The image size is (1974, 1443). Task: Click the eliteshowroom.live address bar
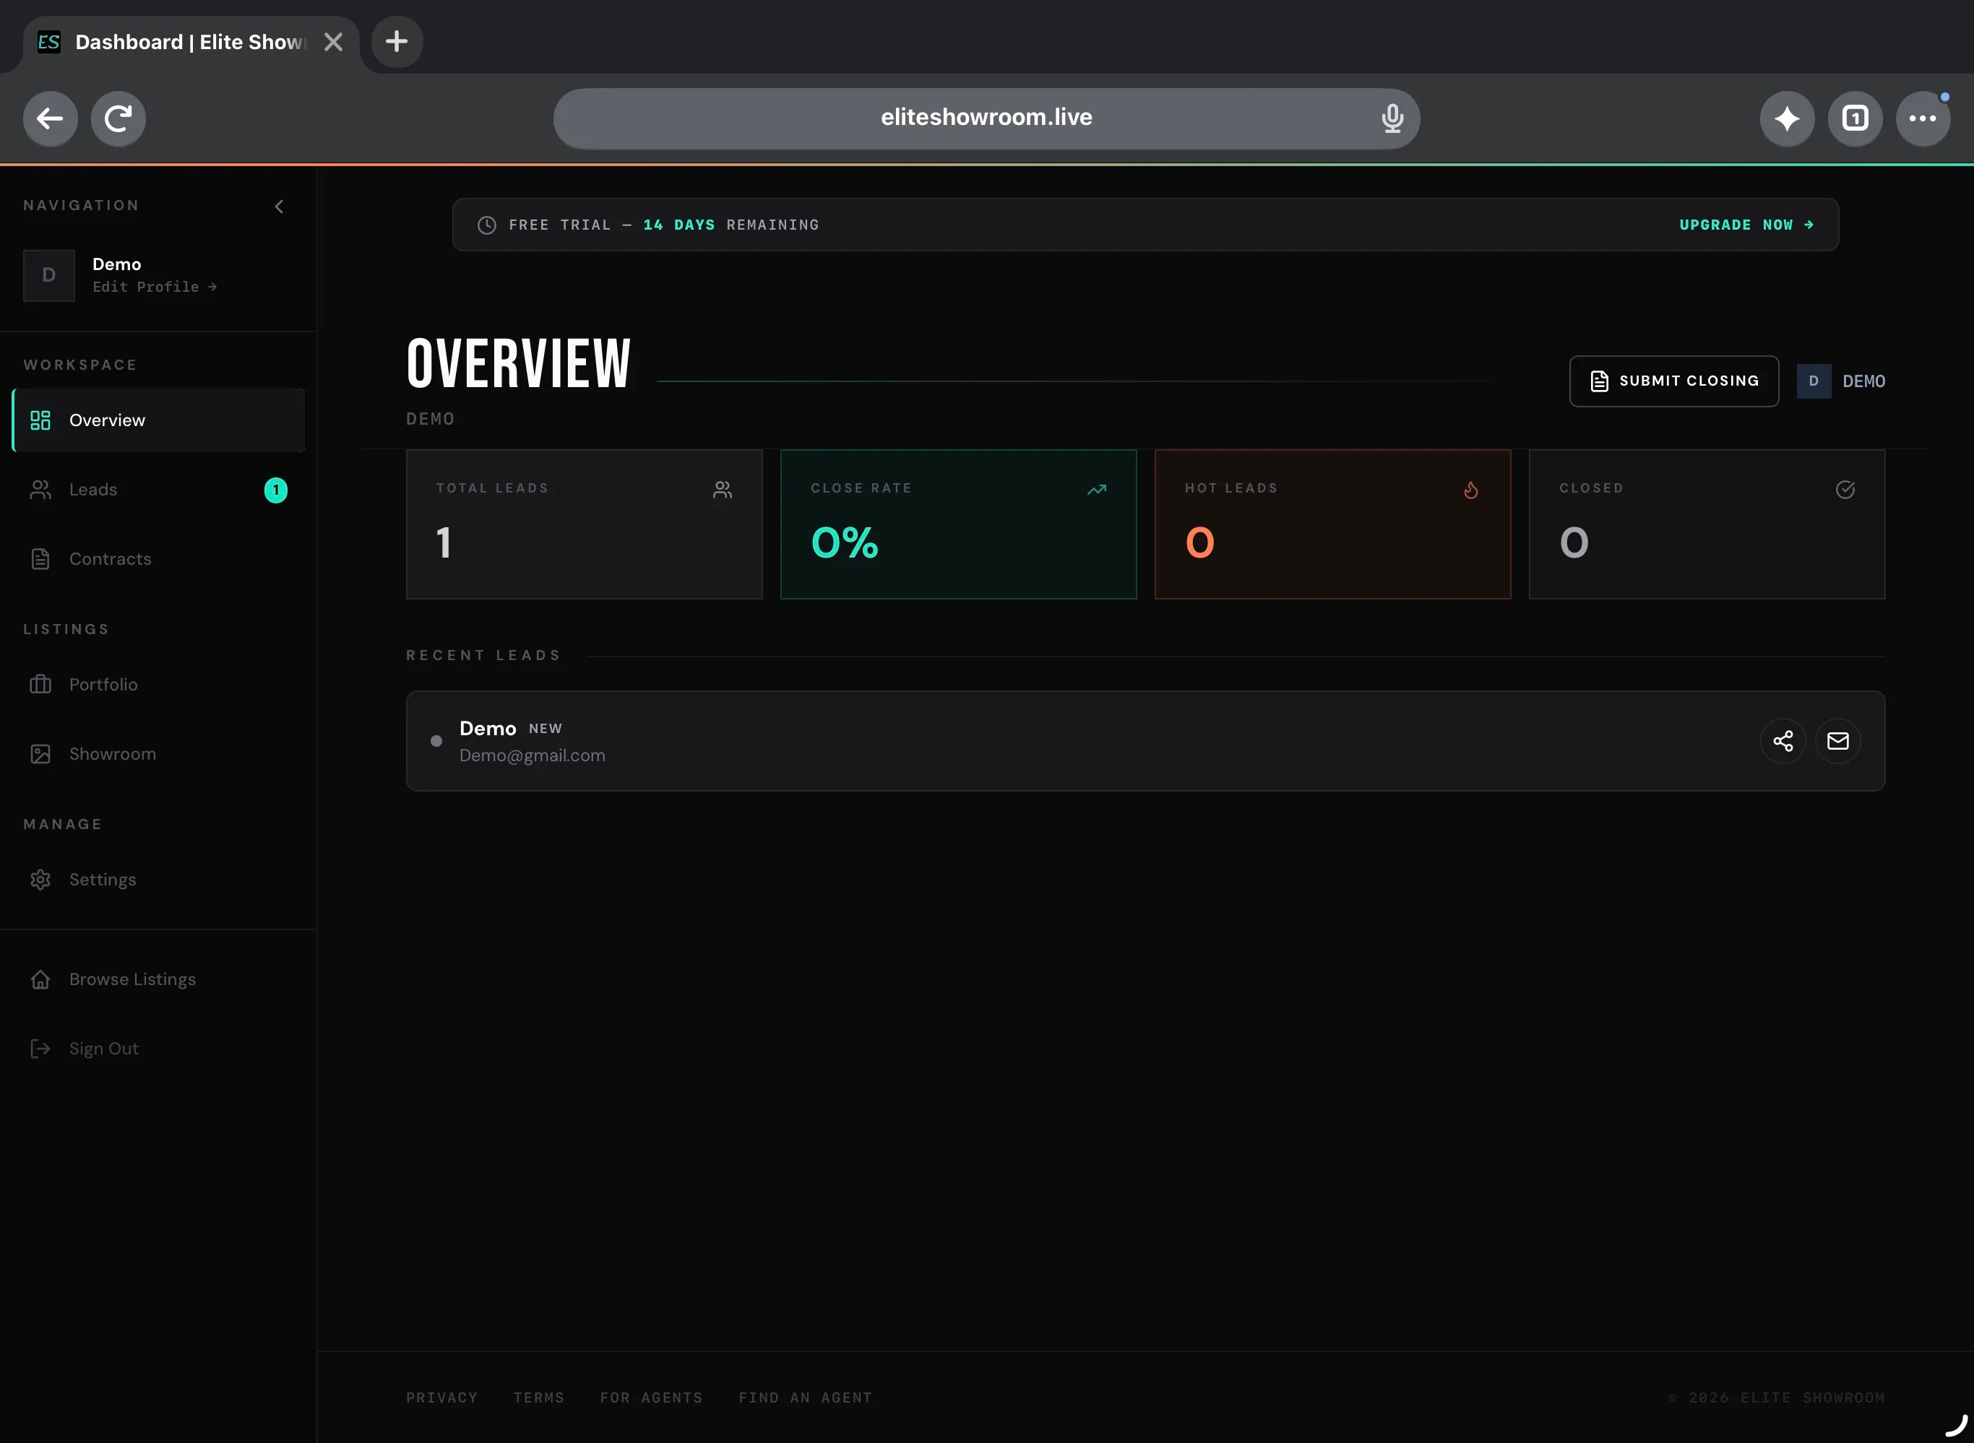point(986,118)
